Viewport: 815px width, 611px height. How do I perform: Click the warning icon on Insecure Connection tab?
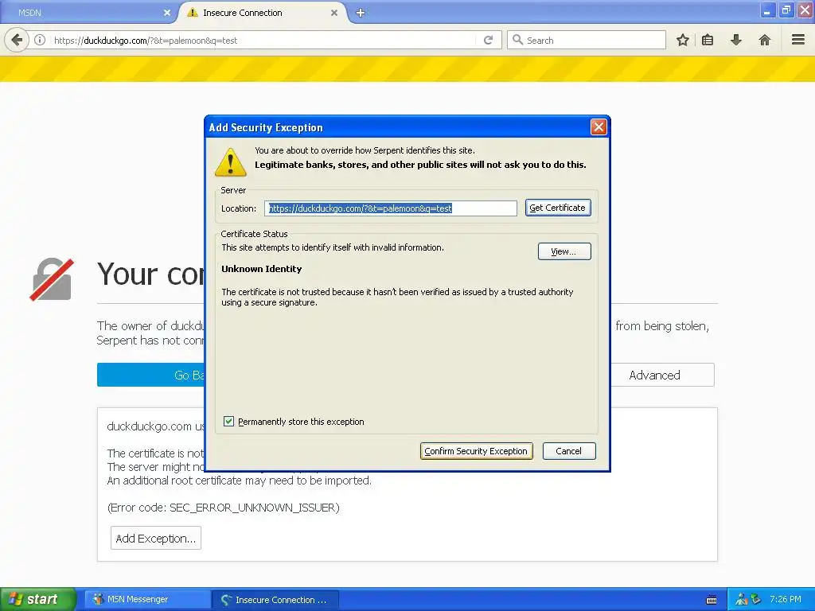click(x=193, y=13)
